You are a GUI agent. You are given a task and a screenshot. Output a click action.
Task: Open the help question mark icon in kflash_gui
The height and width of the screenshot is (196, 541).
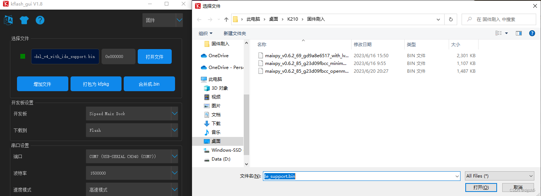click(x=40, y=20)
